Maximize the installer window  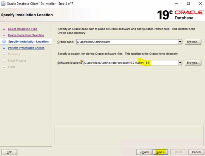[188, 4]
